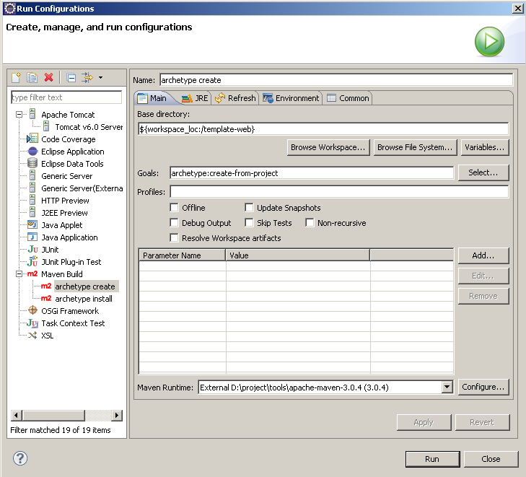The height and width of the screenshot is (477, 526).
Task: Enable Resolve Workspace artifacts checkbox
Action: click(174, 237)
